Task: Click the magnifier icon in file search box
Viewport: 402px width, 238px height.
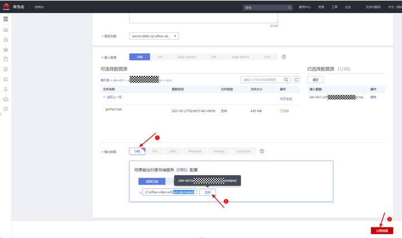Action: [286, 80]
